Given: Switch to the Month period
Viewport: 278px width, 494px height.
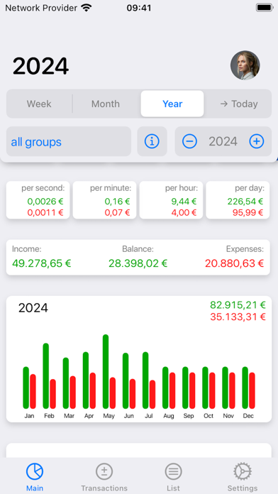Looking at the screenshot, I should [106, 104].
